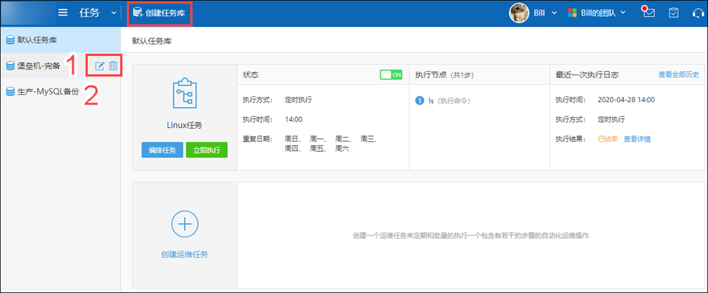Open the 查看全部历史 link
Screen dimensions: 708x293
pyautogui.click(x=678, y=75)
